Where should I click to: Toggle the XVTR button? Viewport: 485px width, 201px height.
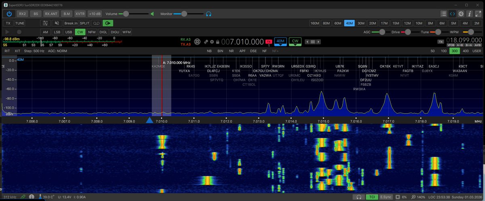pos(80,14)
